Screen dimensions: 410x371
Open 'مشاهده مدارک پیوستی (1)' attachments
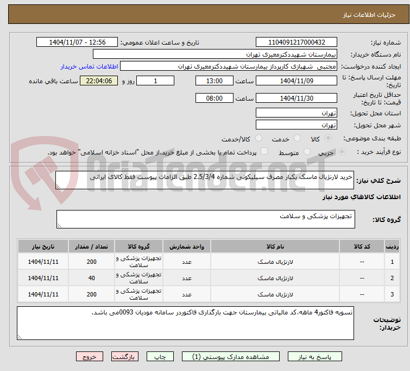(230, 357)
